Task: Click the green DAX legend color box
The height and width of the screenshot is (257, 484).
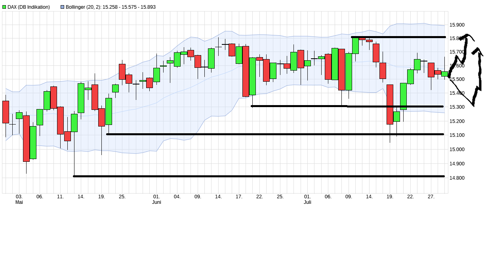Action: pyautogui.click(x=4, y=7)
